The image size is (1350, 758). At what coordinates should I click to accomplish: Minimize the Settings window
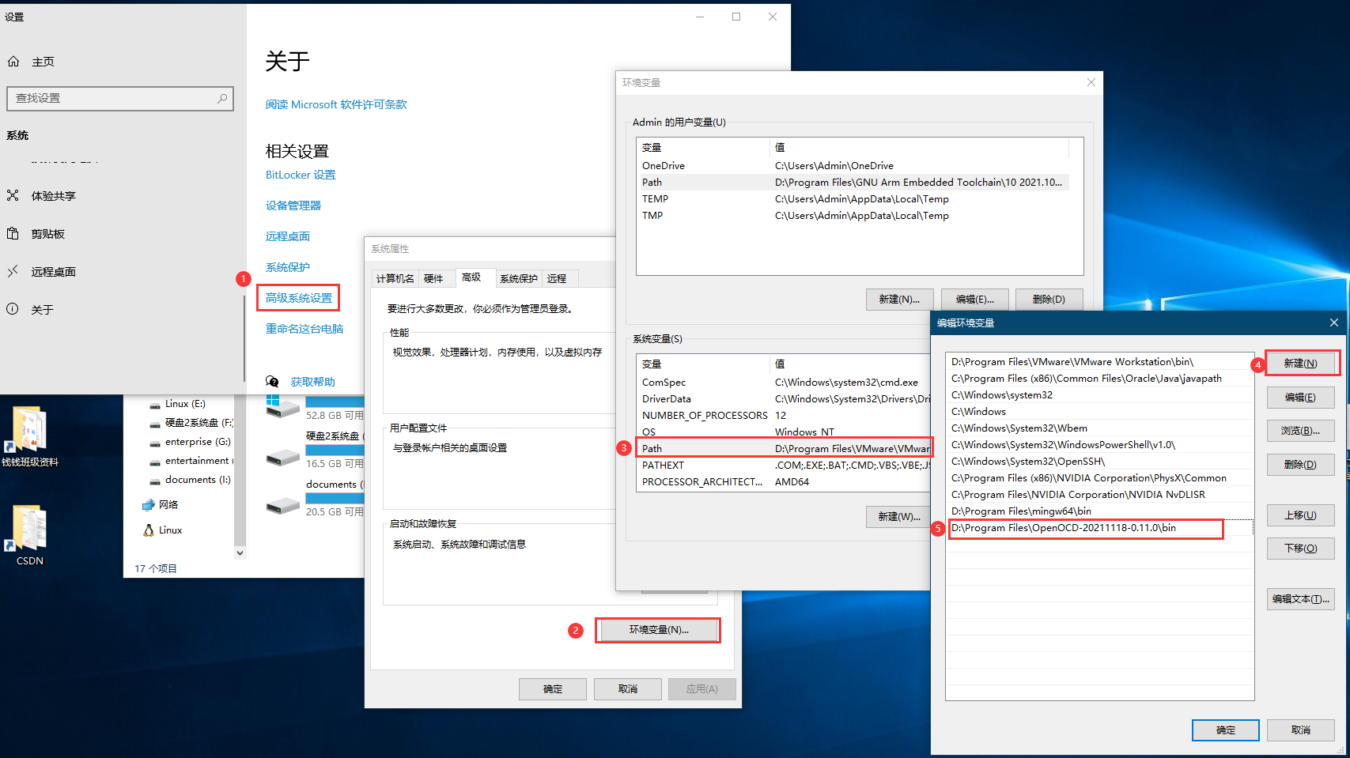coord(700,17)
